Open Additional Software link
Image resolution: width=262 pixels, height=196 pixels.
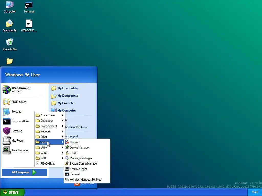[76, 127]
